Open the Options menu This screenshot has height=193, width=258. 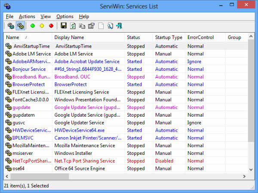point(64,16)
